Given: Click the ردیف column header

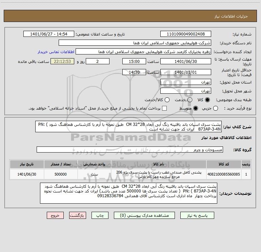Looking at the screenshot, I should [246, 164].
